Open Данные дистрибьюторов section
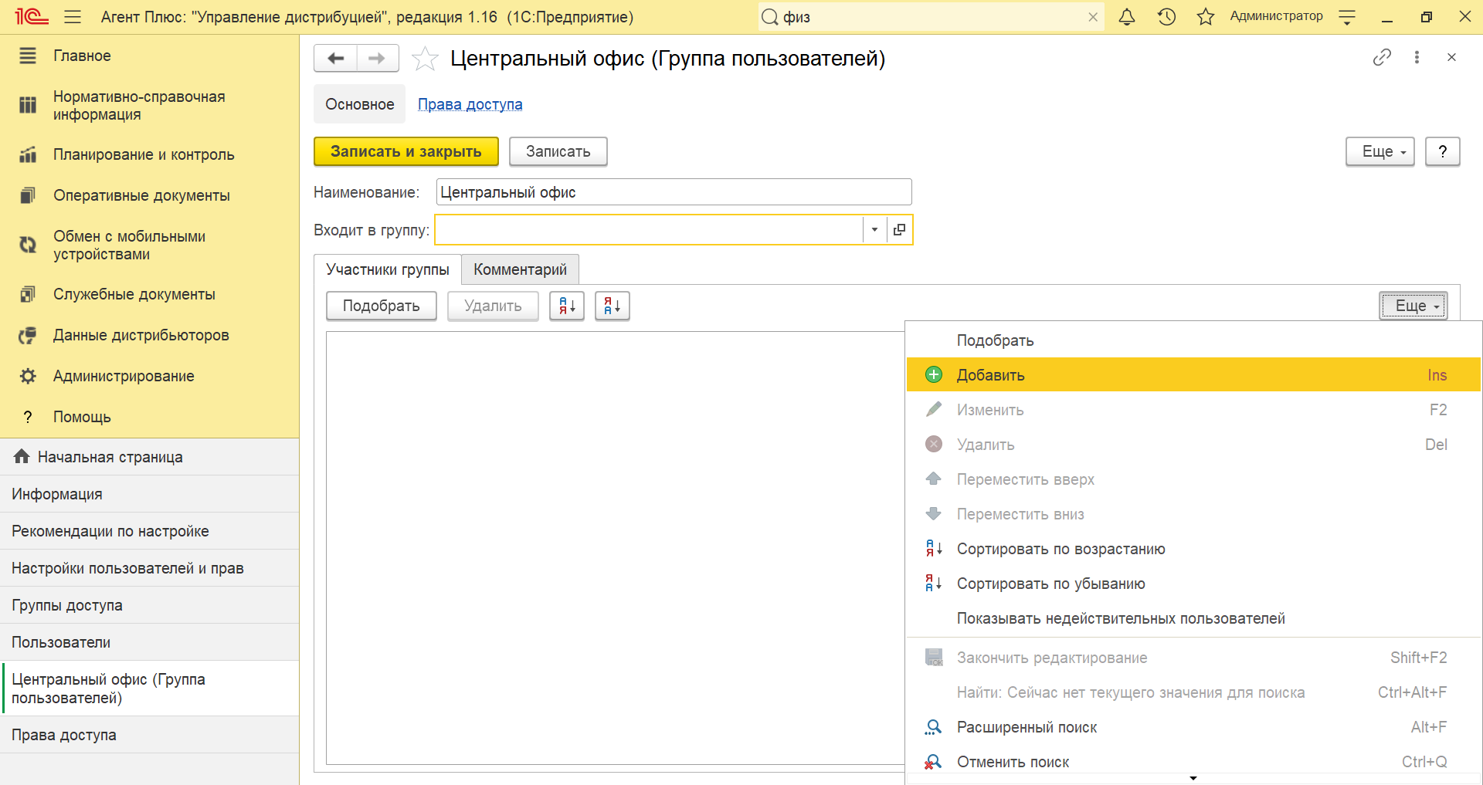The width and height of the screenshot is (1483, 785). pos(149,335)
